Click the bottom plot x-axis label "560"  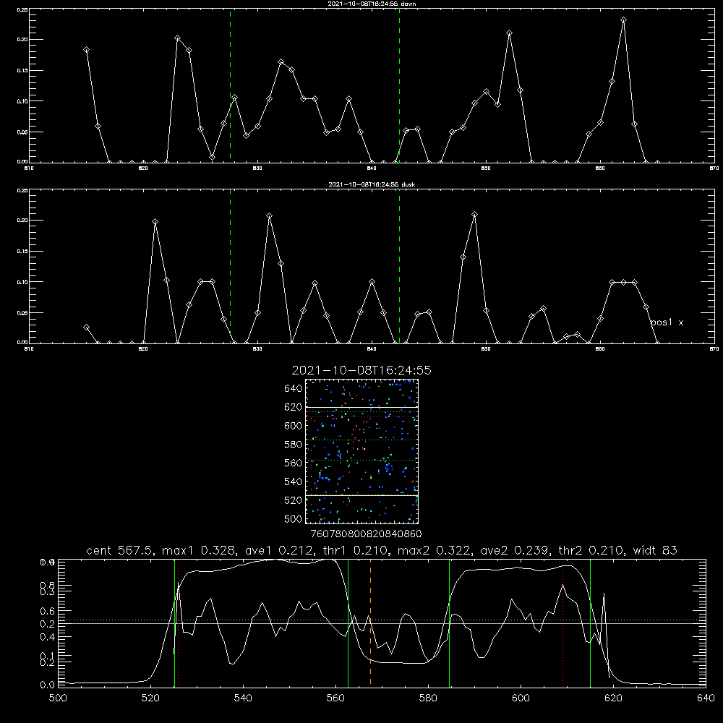click(335, 698)
